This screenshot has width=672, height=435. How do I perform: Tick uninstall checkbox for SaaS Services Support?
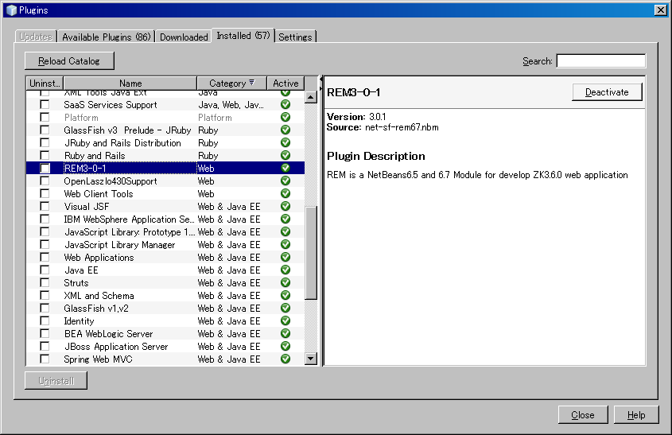45,104
